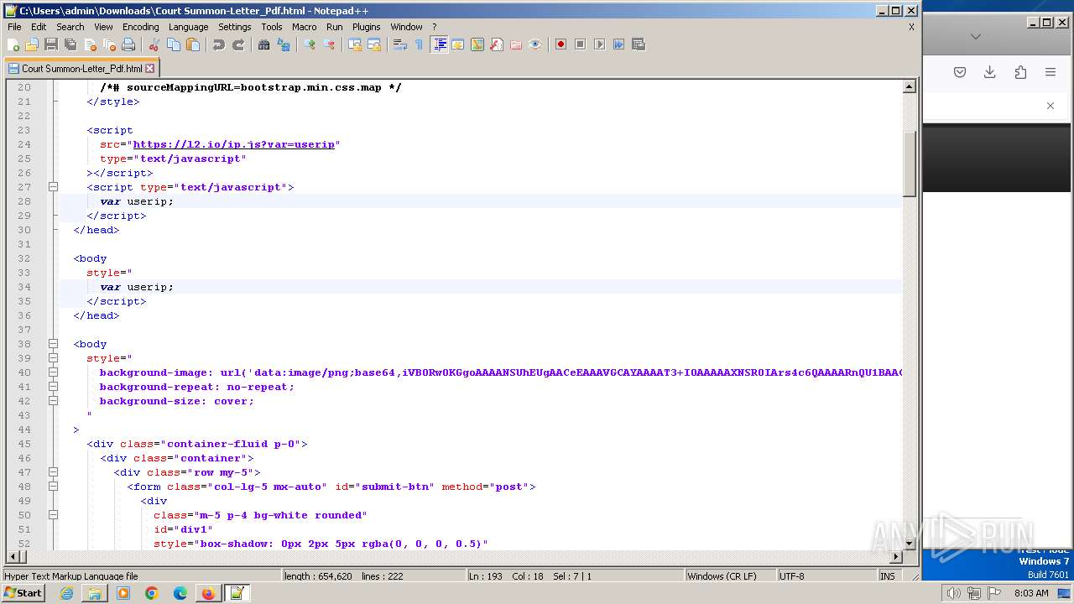Toggle the Indent Guide toolbar button

click(439, 44)
